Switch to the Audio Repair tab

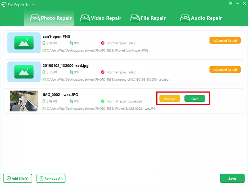(x=201, y=18)
